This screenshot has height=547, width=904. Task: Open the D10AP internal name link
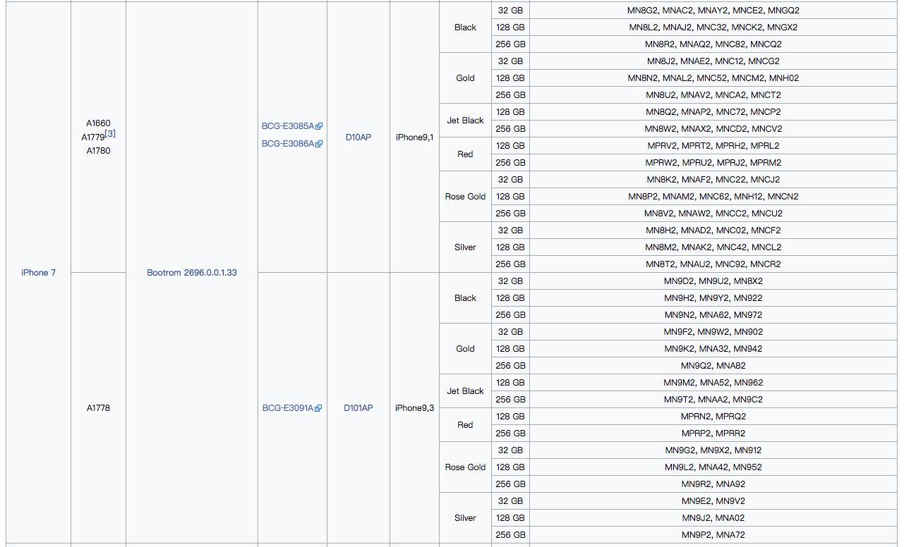pos(358,137)
